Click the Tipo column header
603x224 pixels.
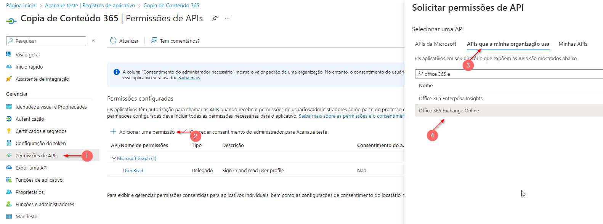(197, 146)
